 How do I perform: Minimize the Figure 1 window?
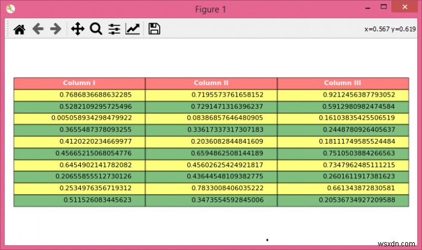368,8
